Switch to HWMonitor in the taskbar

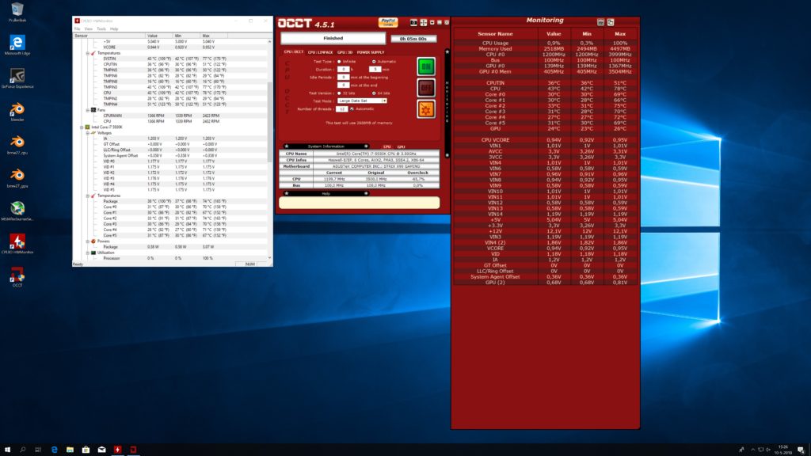[x=117, y=450]
